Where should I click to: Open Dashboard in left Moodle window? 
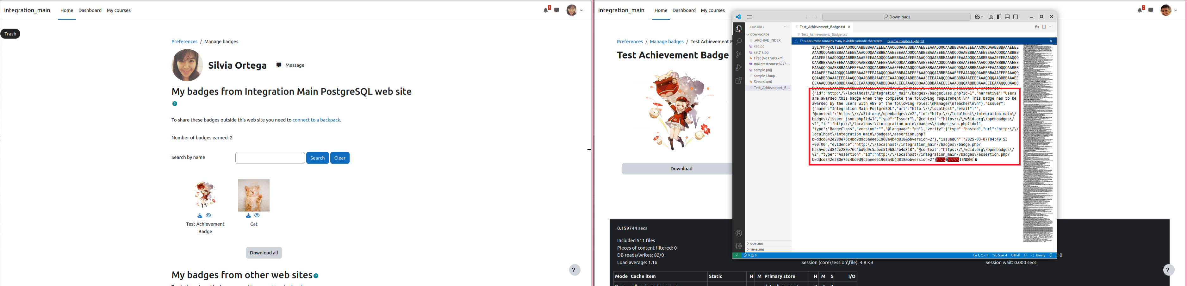click(90, 10)
